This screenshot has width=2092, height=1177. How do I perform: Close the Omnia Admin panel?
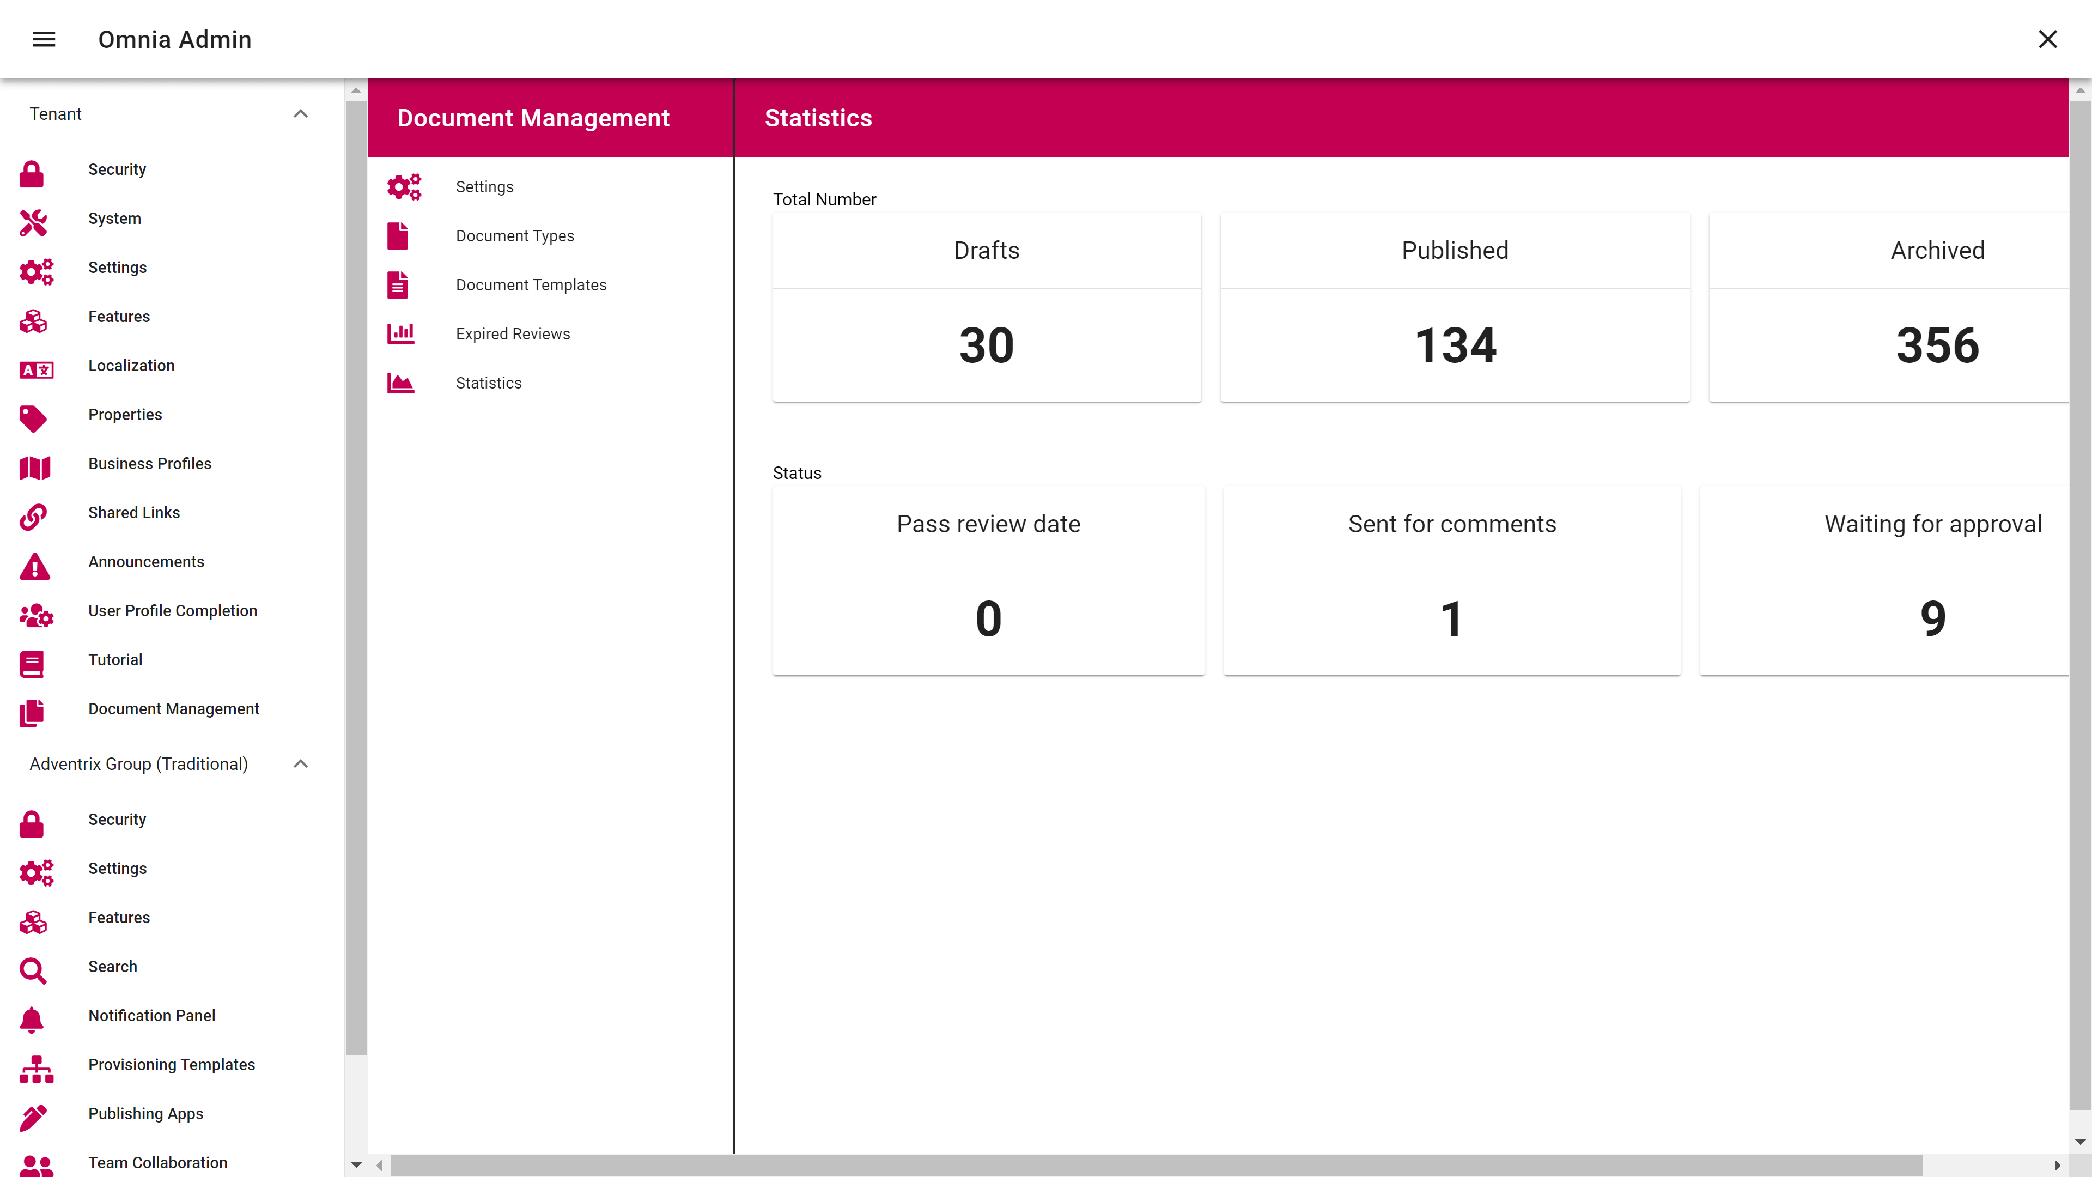tap(2047, 39)
